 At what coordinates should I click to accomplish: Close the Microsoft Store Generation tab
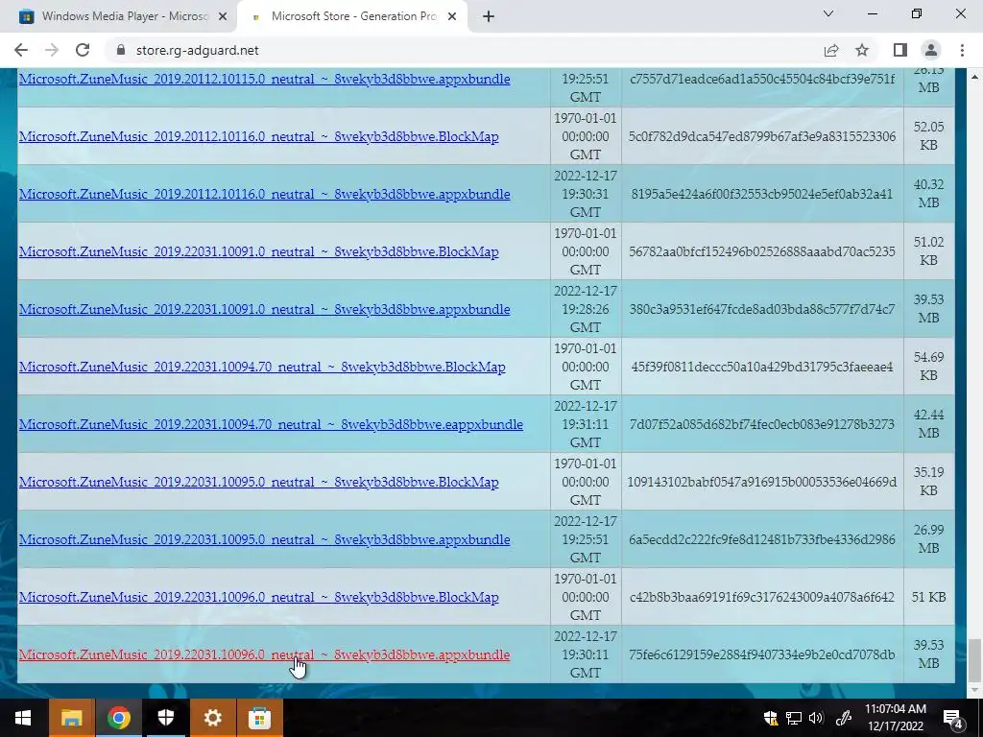tap(452, 17)
